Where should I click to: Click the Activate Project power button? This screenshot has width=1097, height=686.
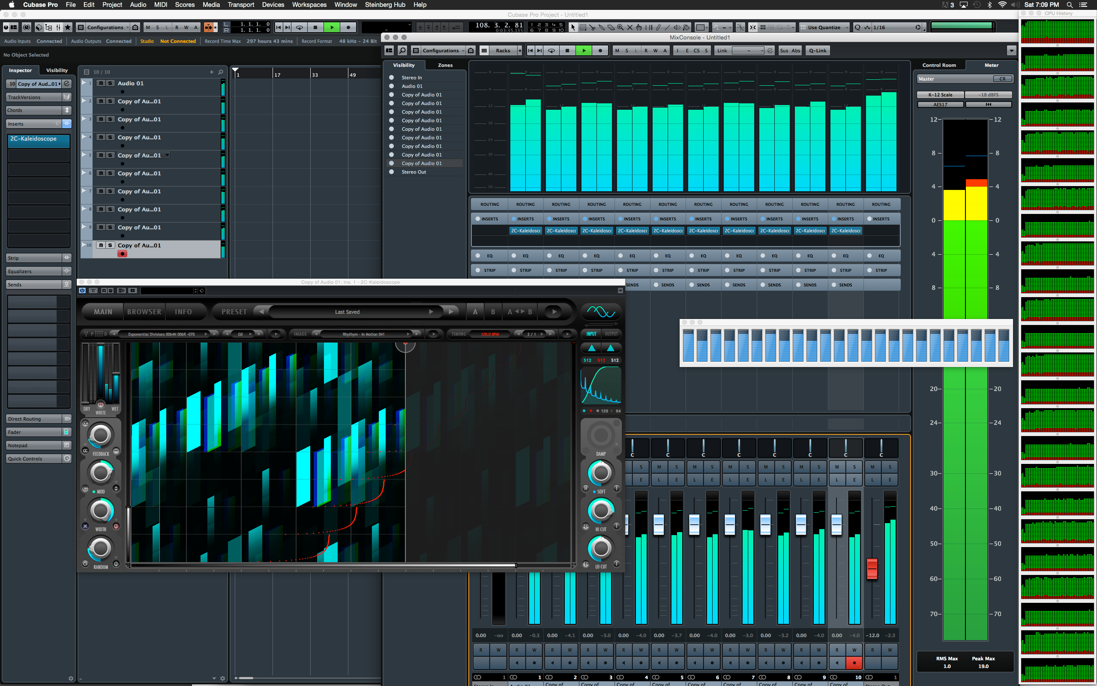pyautogui.click(x=6, y=27)
